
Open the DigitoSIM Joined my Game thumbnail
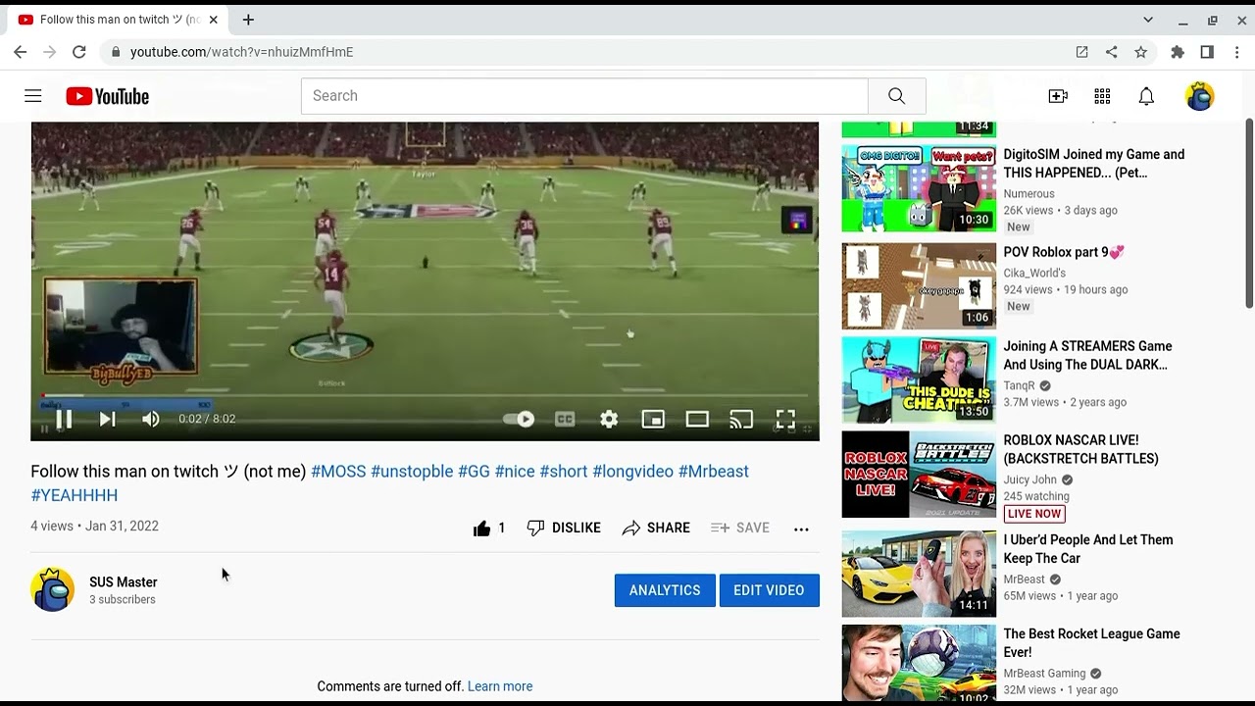coord(919,188)
